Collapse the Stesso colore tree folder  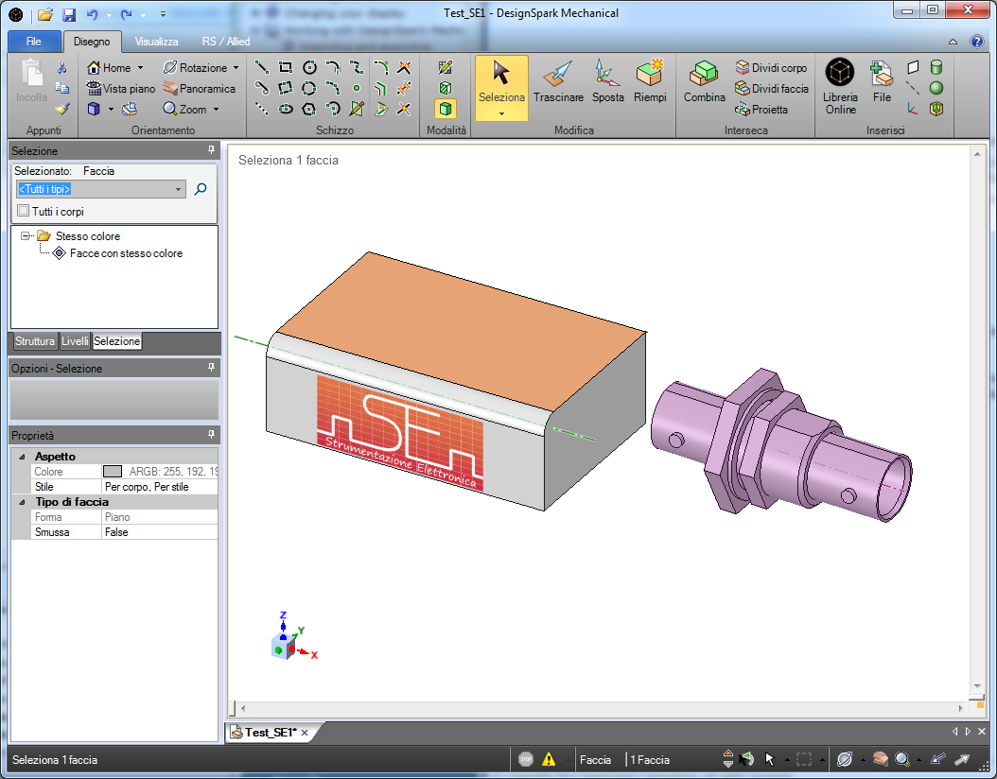pyautogui.click(x=26, y=236)
